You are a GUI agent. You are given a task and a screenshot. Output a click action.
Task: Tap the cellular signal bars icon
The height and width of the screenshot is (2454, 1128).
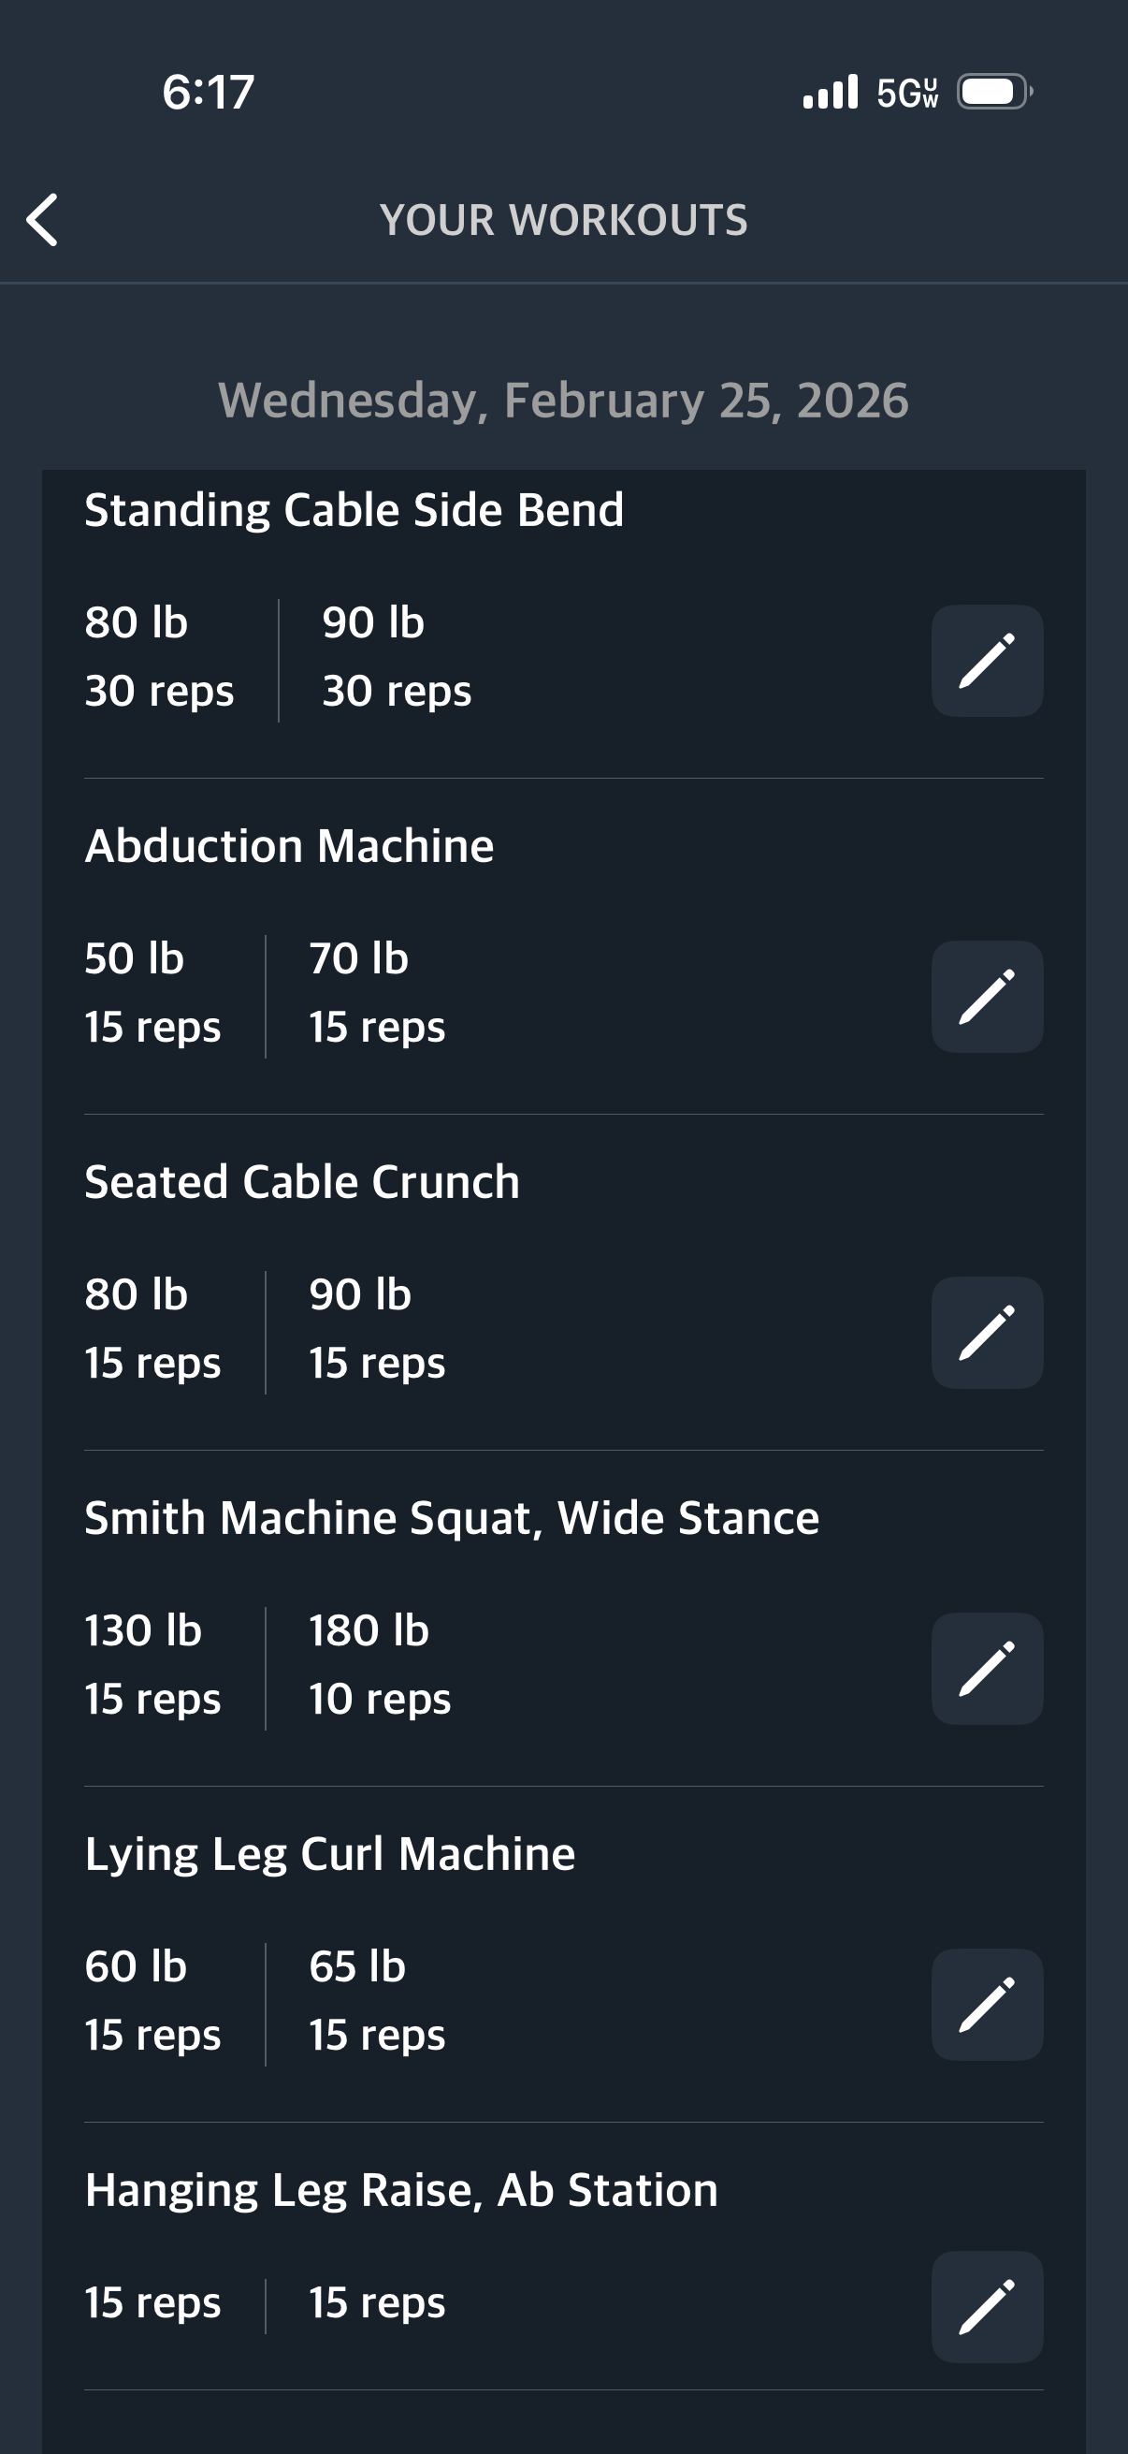point(830,93)
